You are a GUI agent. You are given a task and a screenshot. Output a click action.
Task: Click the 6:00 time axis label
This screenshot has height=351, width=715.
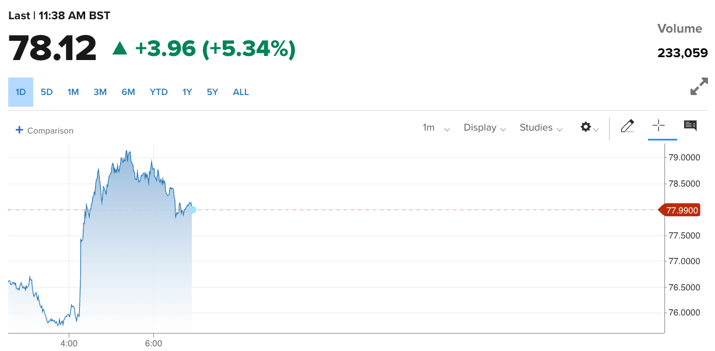(153, 343)
